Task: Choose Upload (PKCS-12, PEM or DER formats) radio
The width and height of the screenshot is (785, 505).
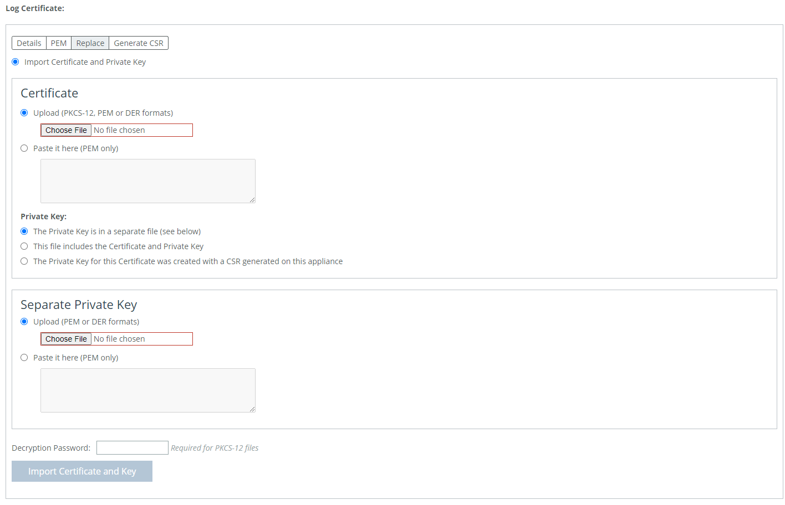Action: pos(24,113)
